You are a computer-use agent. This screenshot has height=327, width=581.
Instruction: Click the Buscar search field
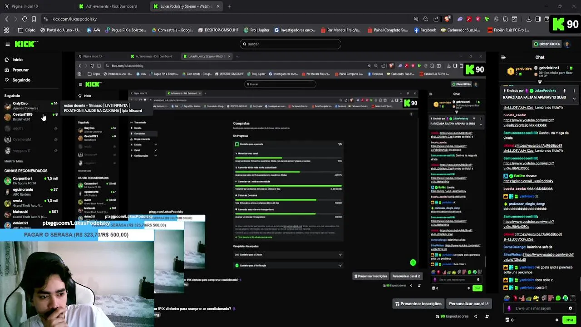(290, 44)
